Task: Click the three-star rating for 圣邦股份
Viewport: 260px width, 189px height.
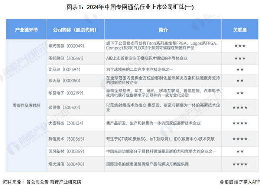Action: [x=240, y=58]
